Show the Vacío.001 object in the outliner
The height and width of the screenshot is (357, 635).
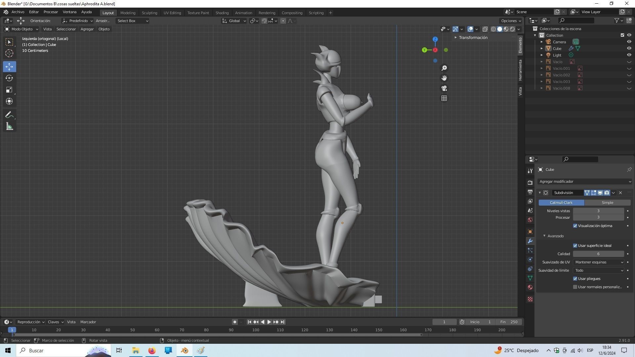point(629,68)
